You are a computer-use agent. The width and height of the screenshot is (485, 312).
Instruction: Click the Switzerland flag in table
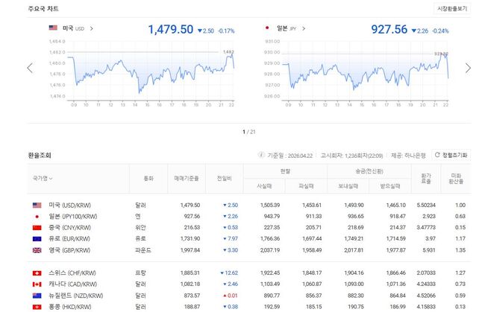[37, 273]
